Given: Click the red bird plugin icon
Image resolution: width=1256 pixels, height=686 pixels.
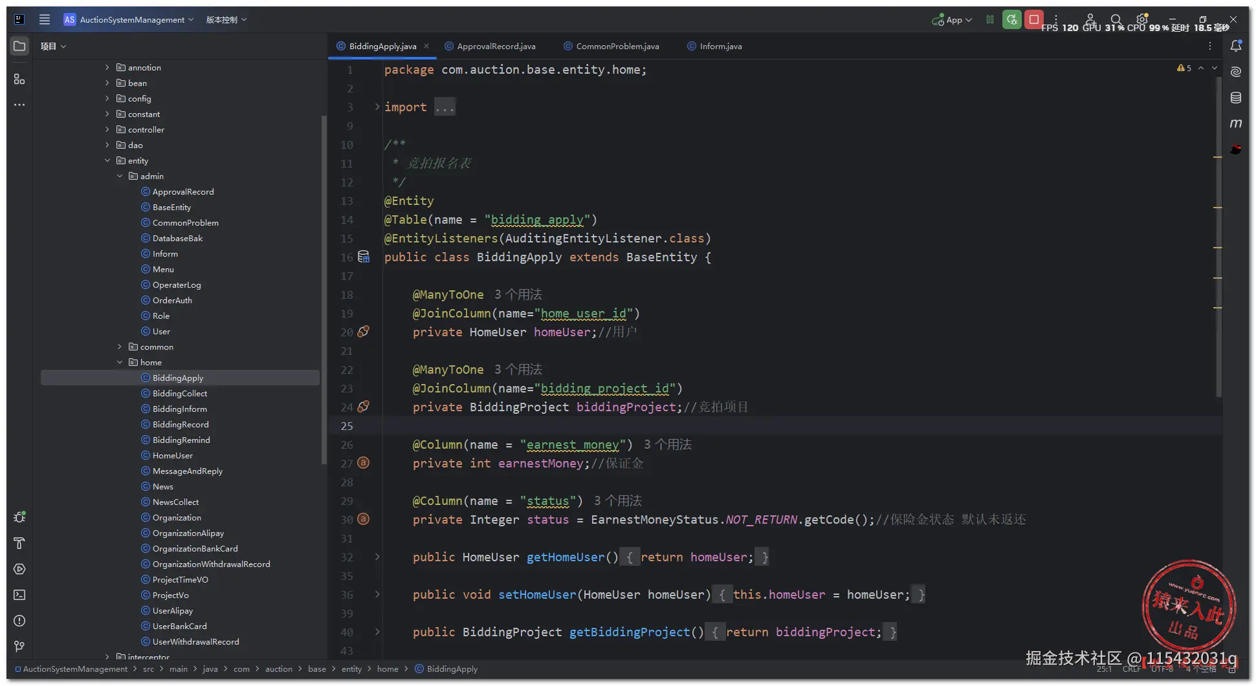Looking at the screenshot, I should 1236,149.
